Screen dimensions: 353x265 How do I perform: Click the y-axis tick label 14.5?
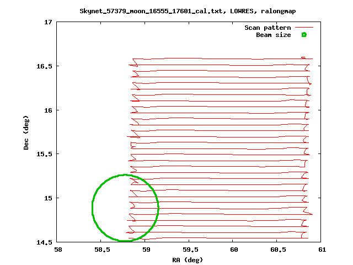[x=44, y=242]
